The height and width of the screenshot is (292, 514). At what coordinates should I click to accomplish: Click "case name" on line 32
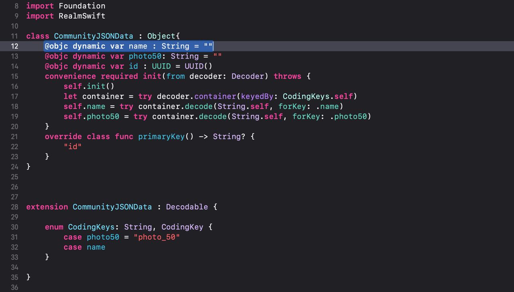tap(84, 247)
